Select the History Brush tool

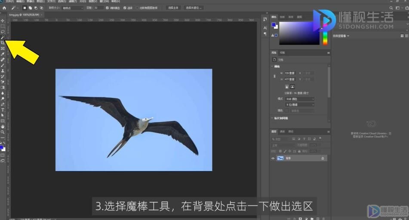3,76
